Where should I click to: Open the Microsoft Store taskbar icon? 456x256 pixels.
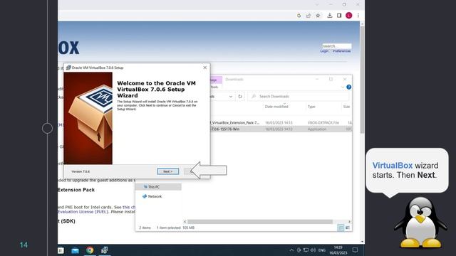coord(61,250)
